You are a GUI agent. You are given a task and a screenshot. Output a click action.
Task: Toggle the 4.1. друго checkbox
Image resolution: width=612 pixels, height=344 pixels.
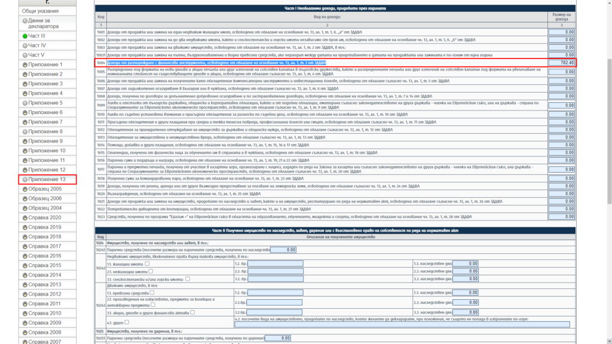[x=127, y=322]
